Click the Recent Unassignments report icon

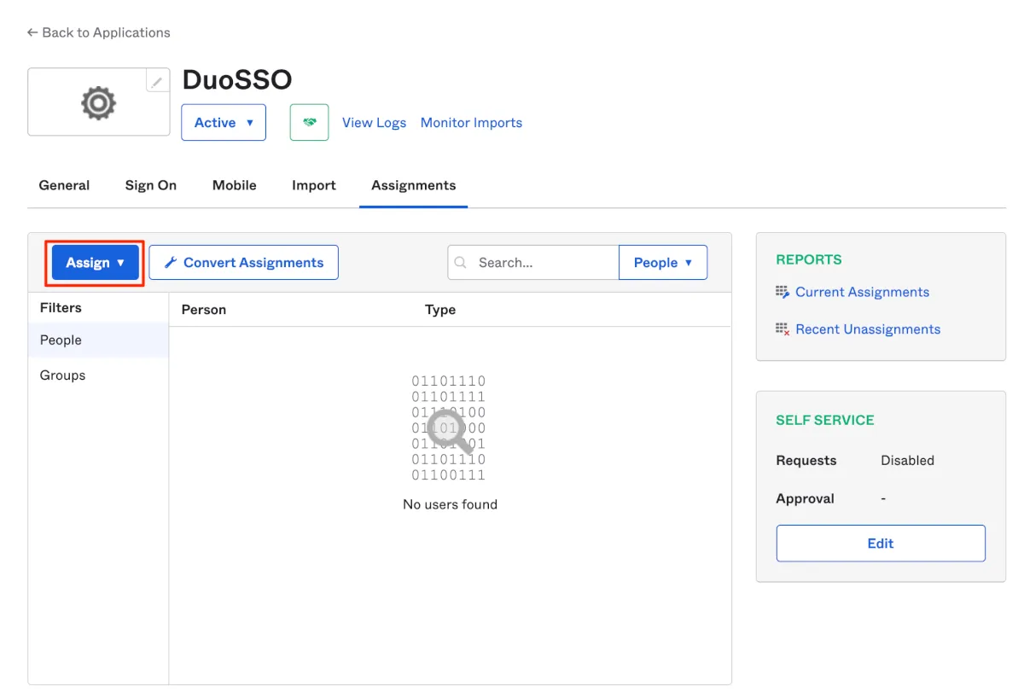783,329
